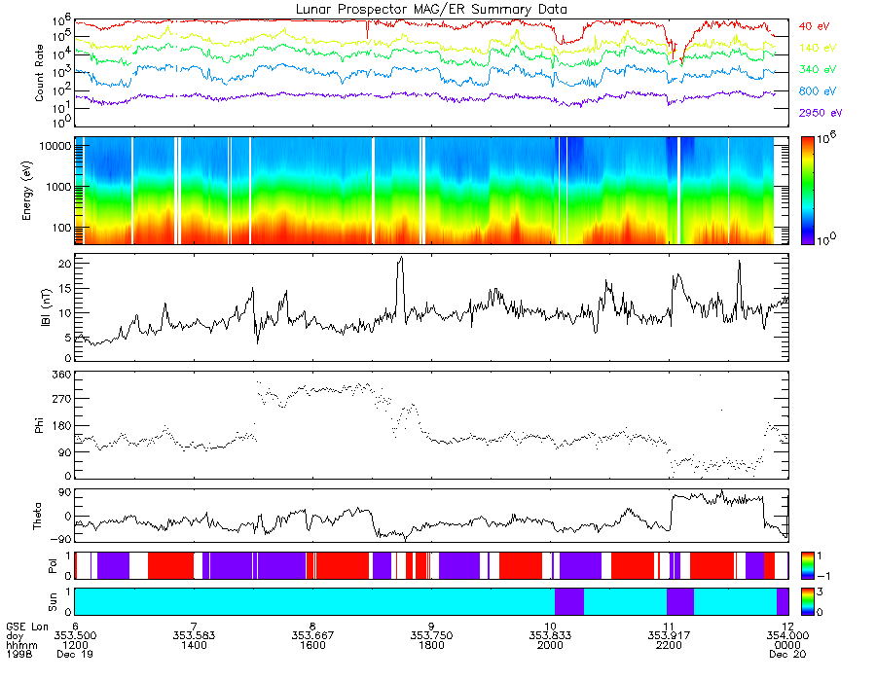Click the energy spectrogram color bar
Image resolution: width=876 pixels, height=681 pixels.
click(x=807, y=191)
